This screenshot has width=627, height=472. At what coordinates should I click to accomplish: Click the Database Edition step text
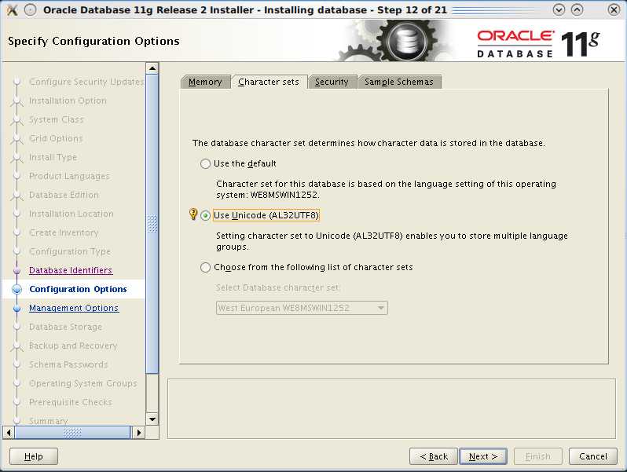click(64, 195)
